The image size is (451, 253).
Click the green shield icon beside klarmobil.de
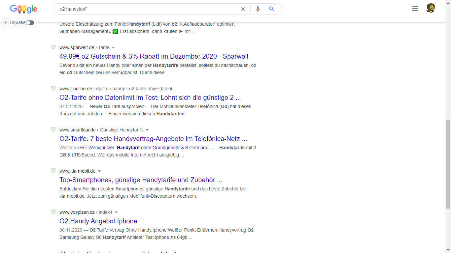tap(53, 171)
